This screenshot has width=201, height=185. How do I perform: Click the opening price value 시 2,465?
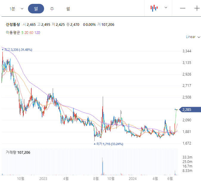coord(29,25)
